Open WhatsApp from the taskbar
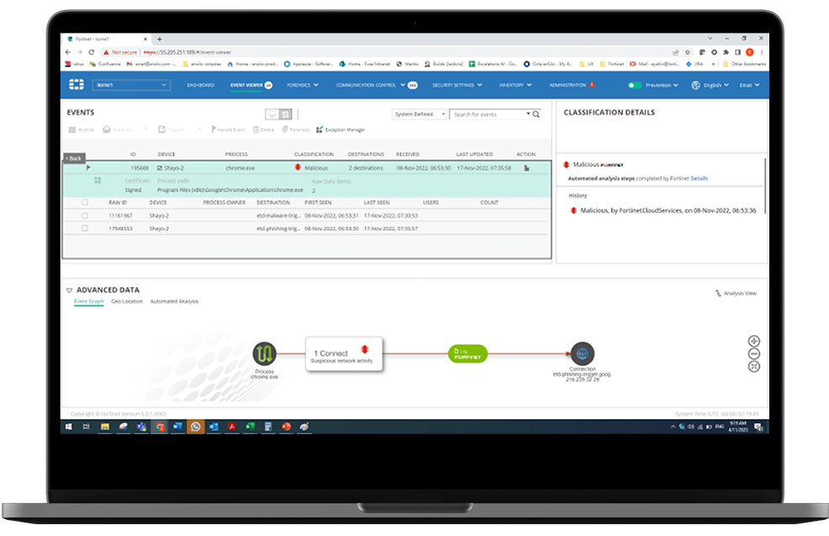This screenshot has width=829, height=536. [x=196, y=427]
